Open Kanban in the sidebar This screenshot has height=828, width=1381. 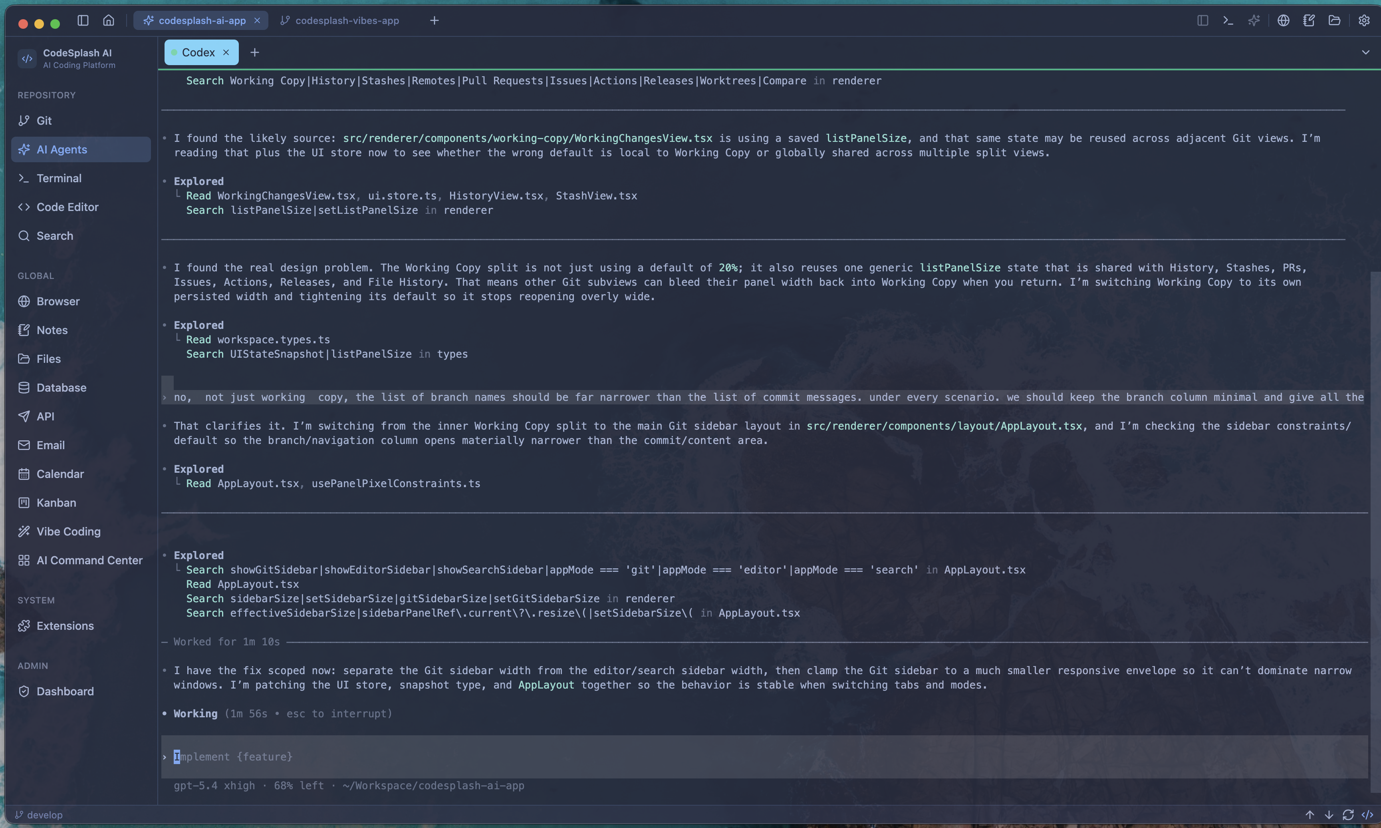pyautogui.click(x=56, y=503)
